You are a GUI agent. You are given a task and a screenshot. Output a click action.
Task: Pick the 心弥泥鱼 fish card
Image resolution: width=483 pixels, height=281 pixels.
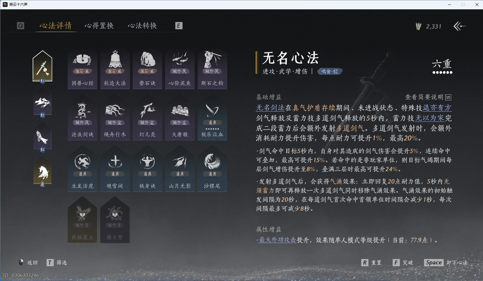(180, 69)
